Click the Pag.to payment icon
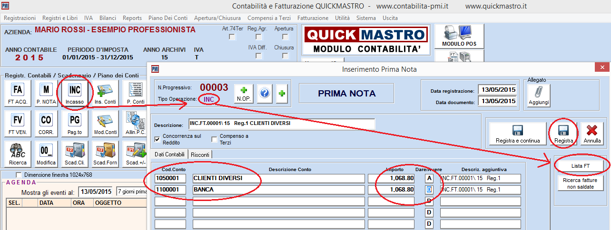Image resolution: width=611 pixels, height=230 pixels. click(x=75, y=123)
